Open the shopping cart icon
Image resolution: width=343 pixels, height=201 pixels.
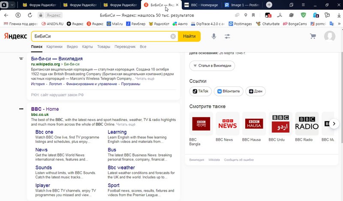pyautogui.click(x=313, y=36)
